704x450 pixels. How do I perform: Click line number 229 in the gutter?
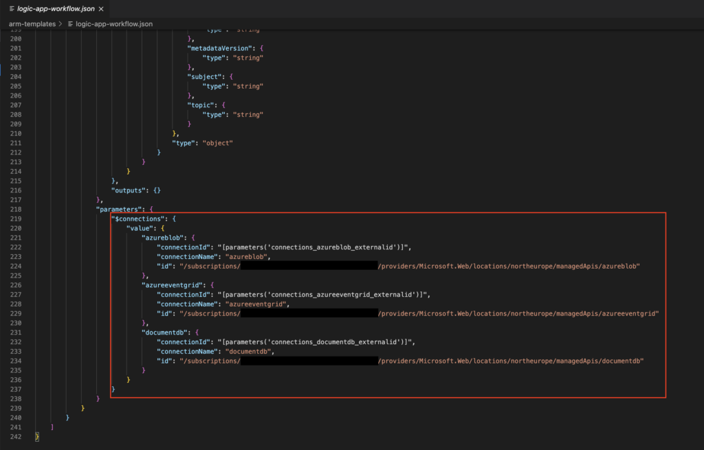(x=16, y=313)
